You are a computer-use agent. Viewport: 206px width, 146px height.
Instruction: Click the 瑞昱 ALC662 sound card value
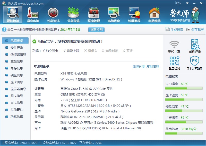(x=107, y=123)
